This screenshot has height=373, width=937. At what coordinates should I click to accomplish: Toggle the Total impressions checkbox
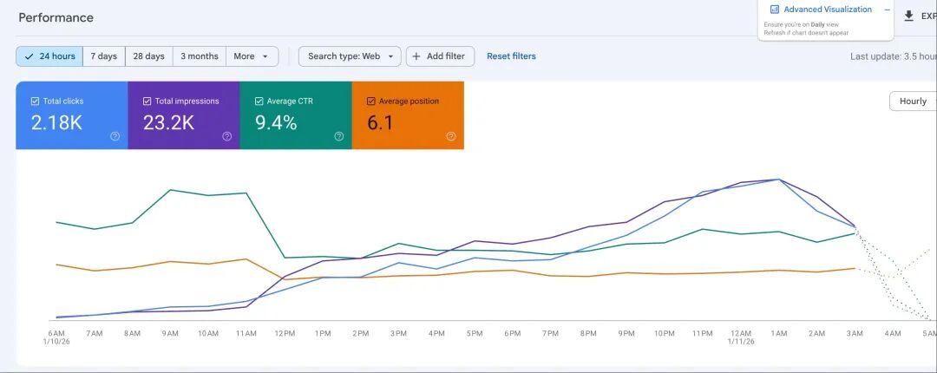[147, 101]
